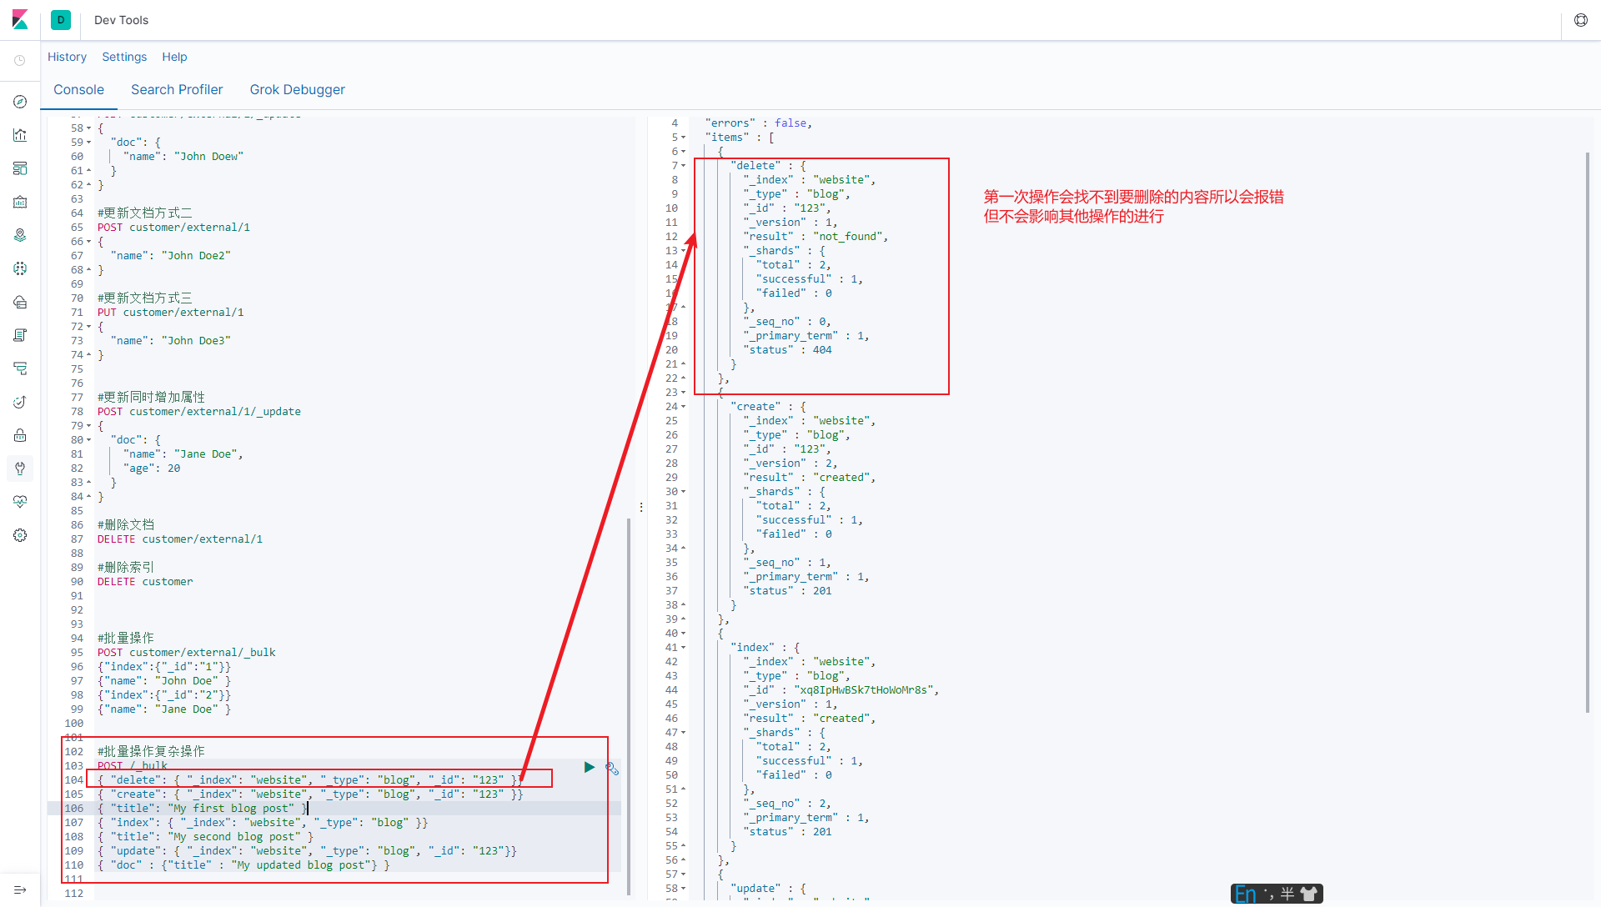Image resolution: width=1601 pixels, height=907 pixels.
Task: Open the Maps icon in sidebar
Action: (20, 235)
